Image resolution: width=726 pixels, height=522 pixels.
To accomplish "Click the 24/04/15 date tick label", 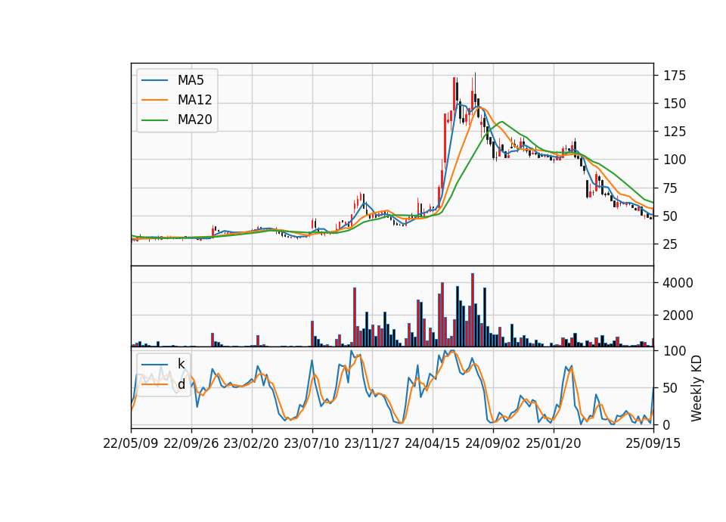I will (433, 443).
